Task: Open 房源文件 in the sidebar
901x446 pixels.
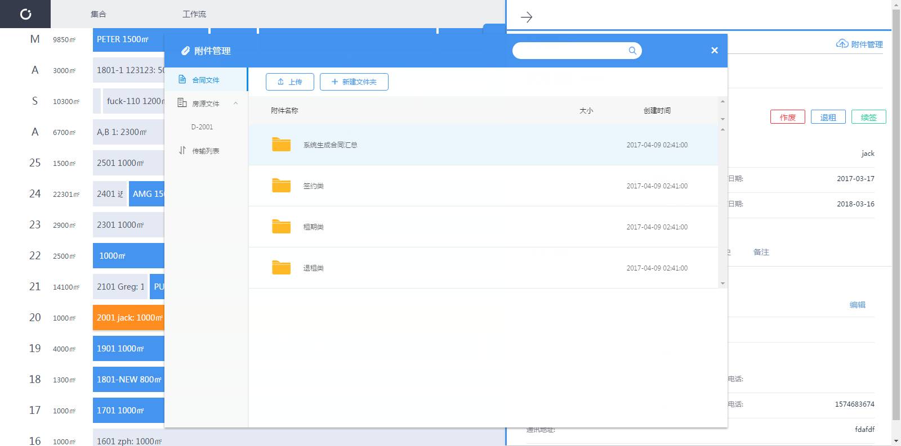Action: pos(206,103)
